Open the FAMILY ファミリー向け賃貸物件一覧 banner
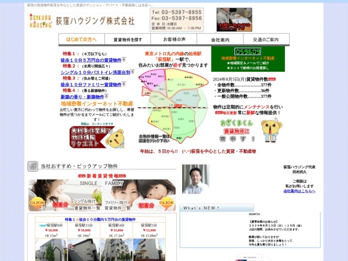Viewport: 348px width, 261px height. click(139, 195)
